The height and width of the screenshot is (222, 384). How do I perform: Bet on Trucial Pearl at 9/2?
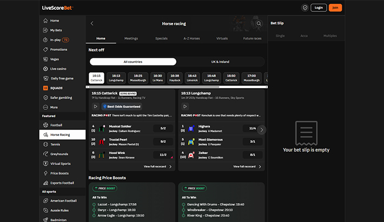pyautogui.click(x=163, y=141)
